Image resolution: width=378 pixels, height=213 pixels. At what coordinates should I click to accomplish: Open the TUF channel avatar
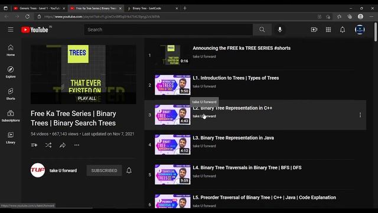(x=38, y=170)
